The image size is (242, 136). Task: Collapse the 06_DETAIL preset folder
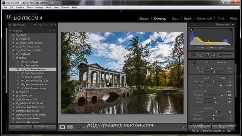pos(14,58)
